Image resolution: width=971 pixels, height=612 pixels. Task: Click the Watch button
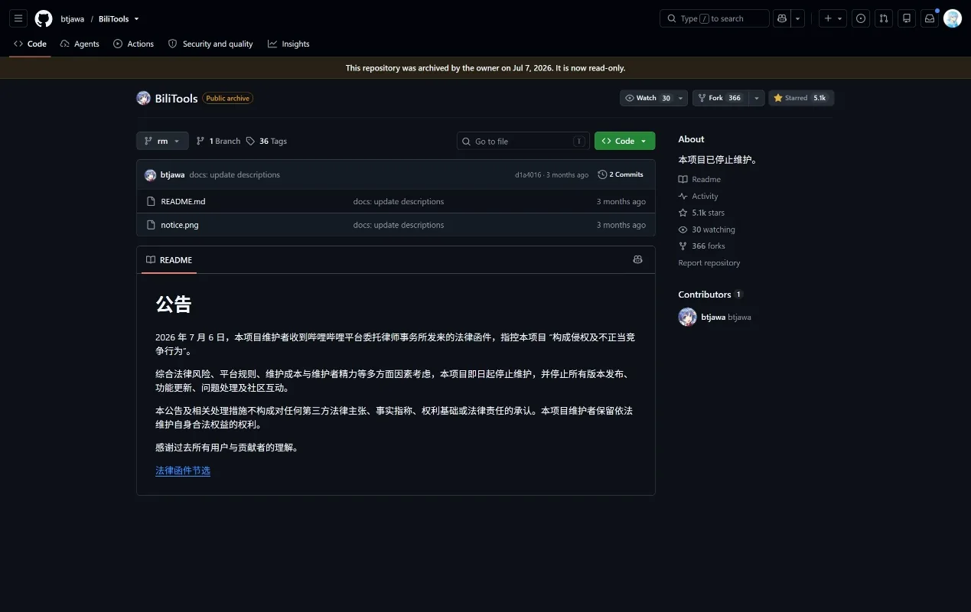647,98
